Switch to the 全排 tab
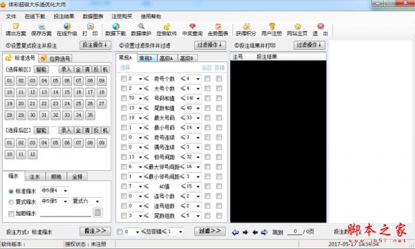Viewport: 415px width, 249px height. [77, 176]
